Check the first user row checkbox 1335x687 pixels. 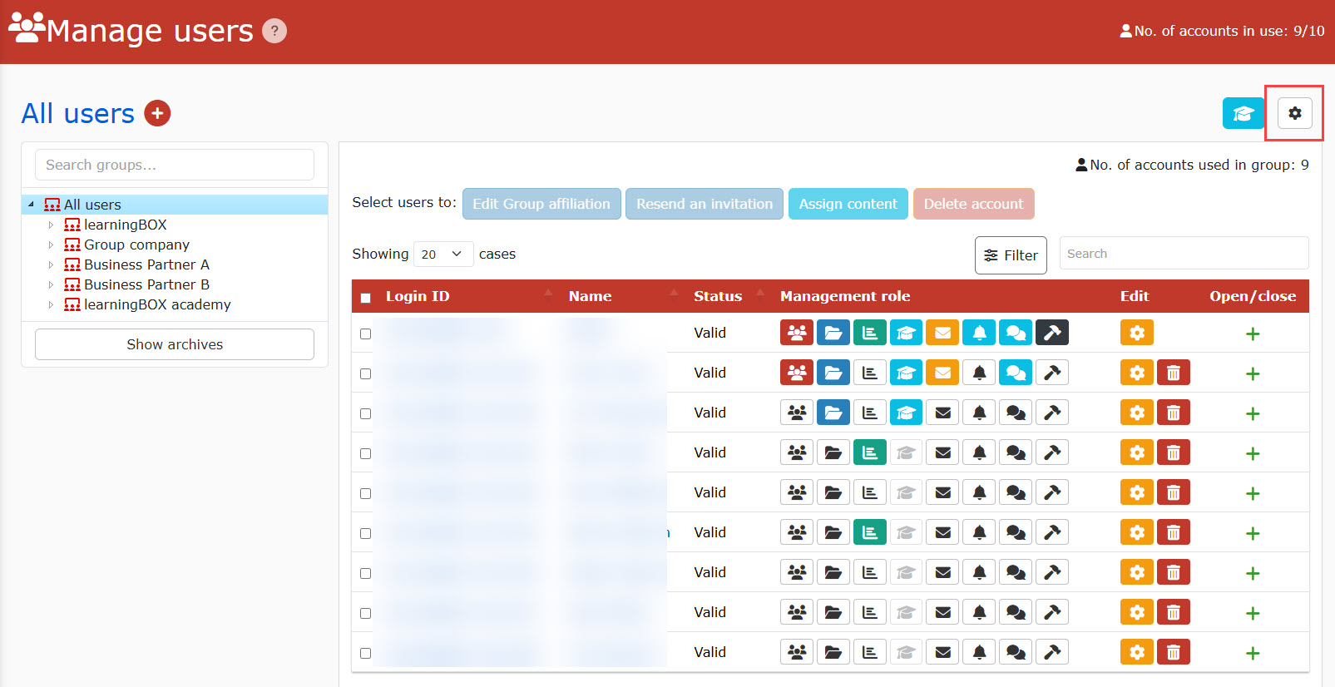point(366,334)
